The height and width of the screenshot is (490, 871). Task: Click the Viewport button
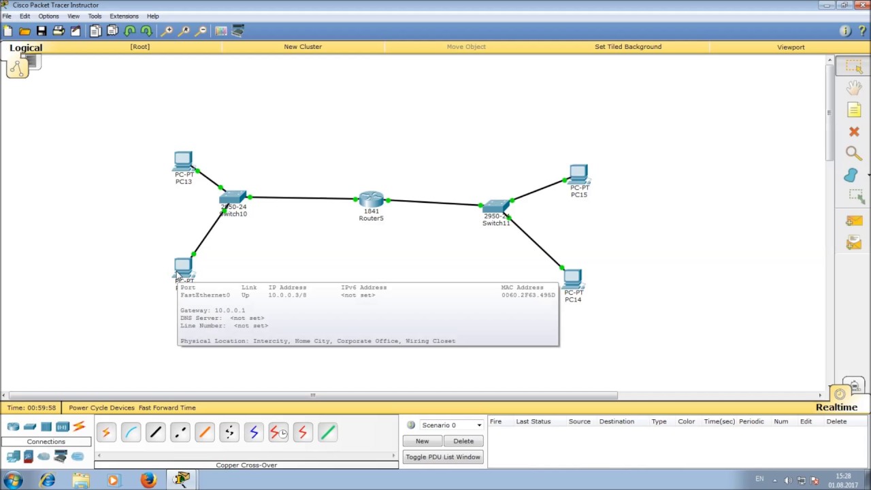(x=791, y=47)
